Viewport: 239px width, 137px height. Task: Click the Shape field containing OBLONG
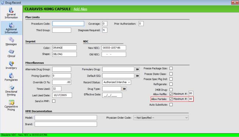click(64, 54)
